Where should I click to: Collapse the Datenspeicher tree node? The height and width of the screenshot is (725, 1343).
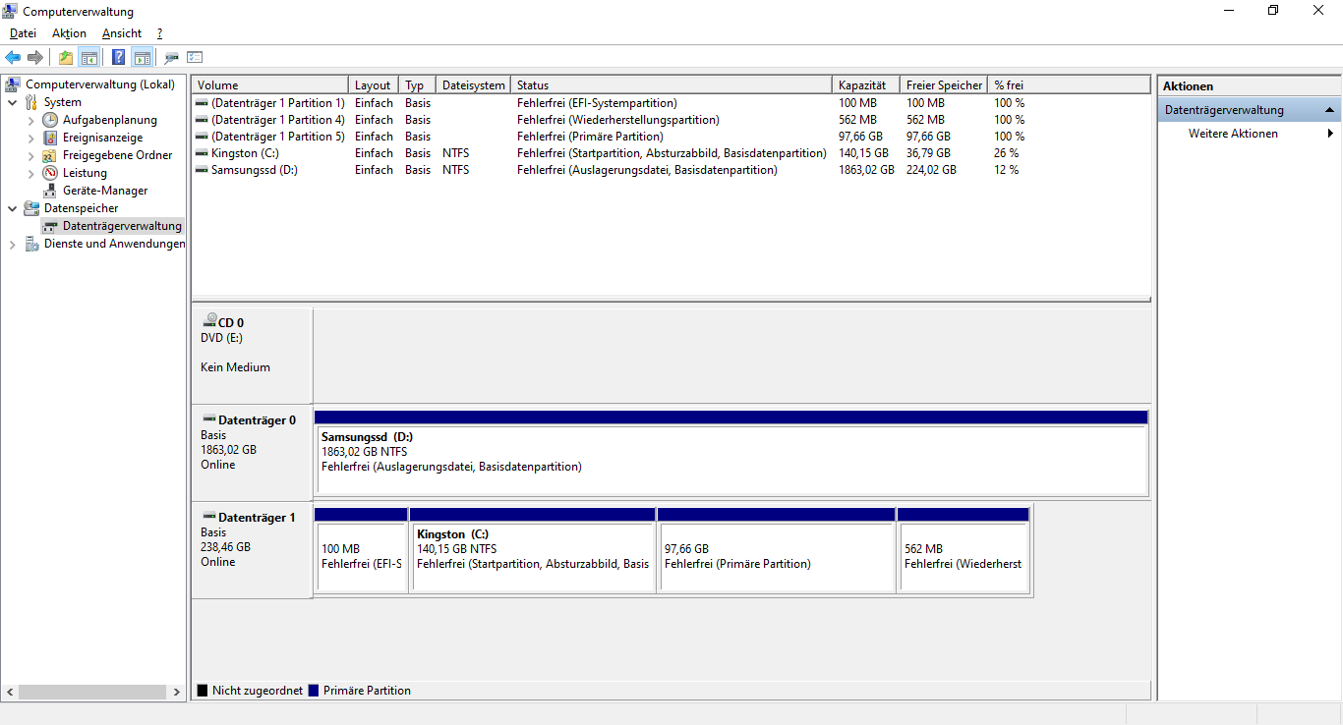point(12,208)
